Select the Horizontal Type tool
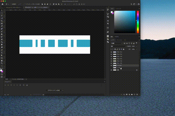The width and height of the screenshot is (175, 116). pyautogui.click(x=2, y=52)
